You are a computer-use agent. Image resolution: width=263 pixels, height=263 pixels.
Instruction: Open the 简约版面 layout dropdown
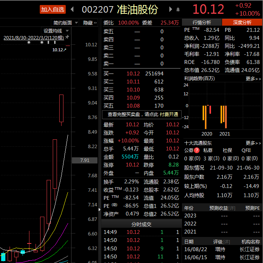coord(65,23)
